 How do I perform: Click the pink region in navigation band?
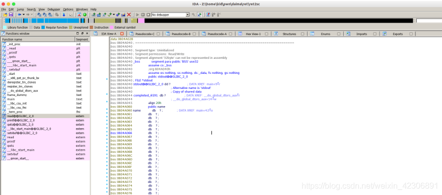[141, 21]
